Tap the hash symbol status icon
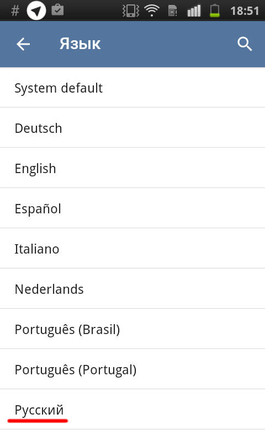265x441 pixels. click(x=15, y=10)
